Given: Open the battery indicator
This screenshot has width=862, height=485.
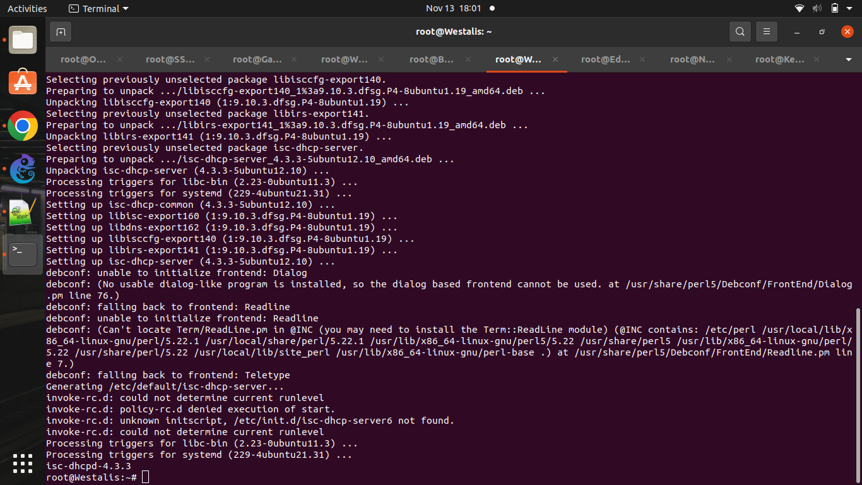Looking at the screenshot, I should (x=835, y=8).
